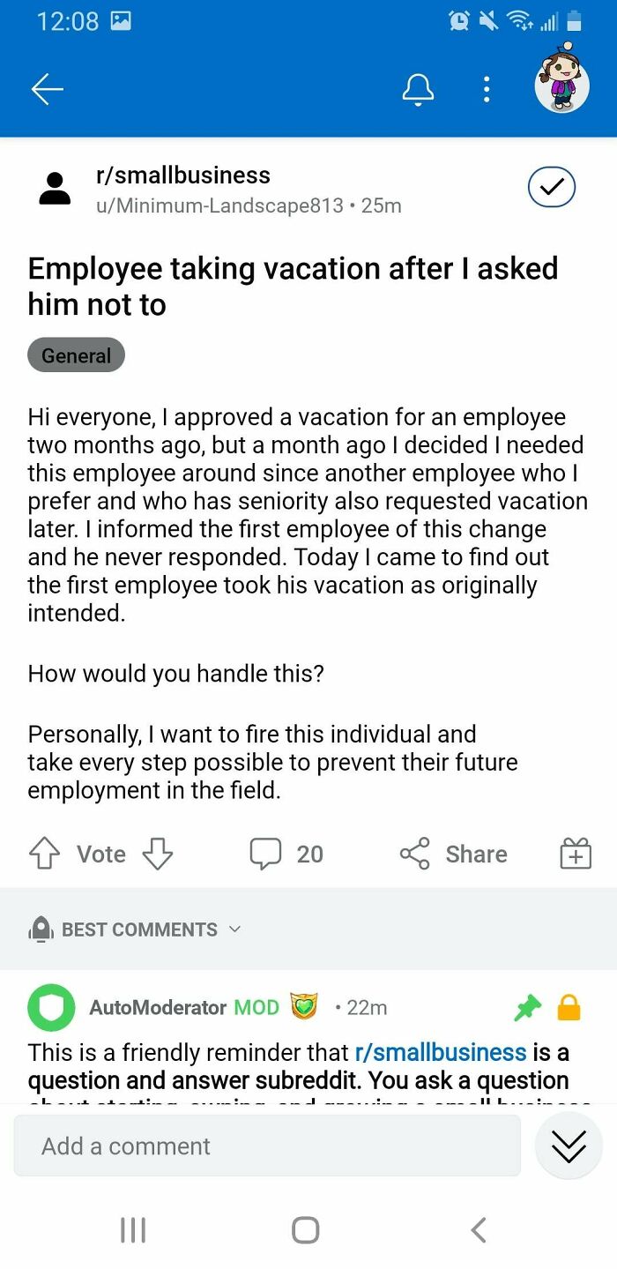Tap the double-chevron jump-to-bottom button
The height and width of the screenshot is (1269, 617).
[568, 1146]
